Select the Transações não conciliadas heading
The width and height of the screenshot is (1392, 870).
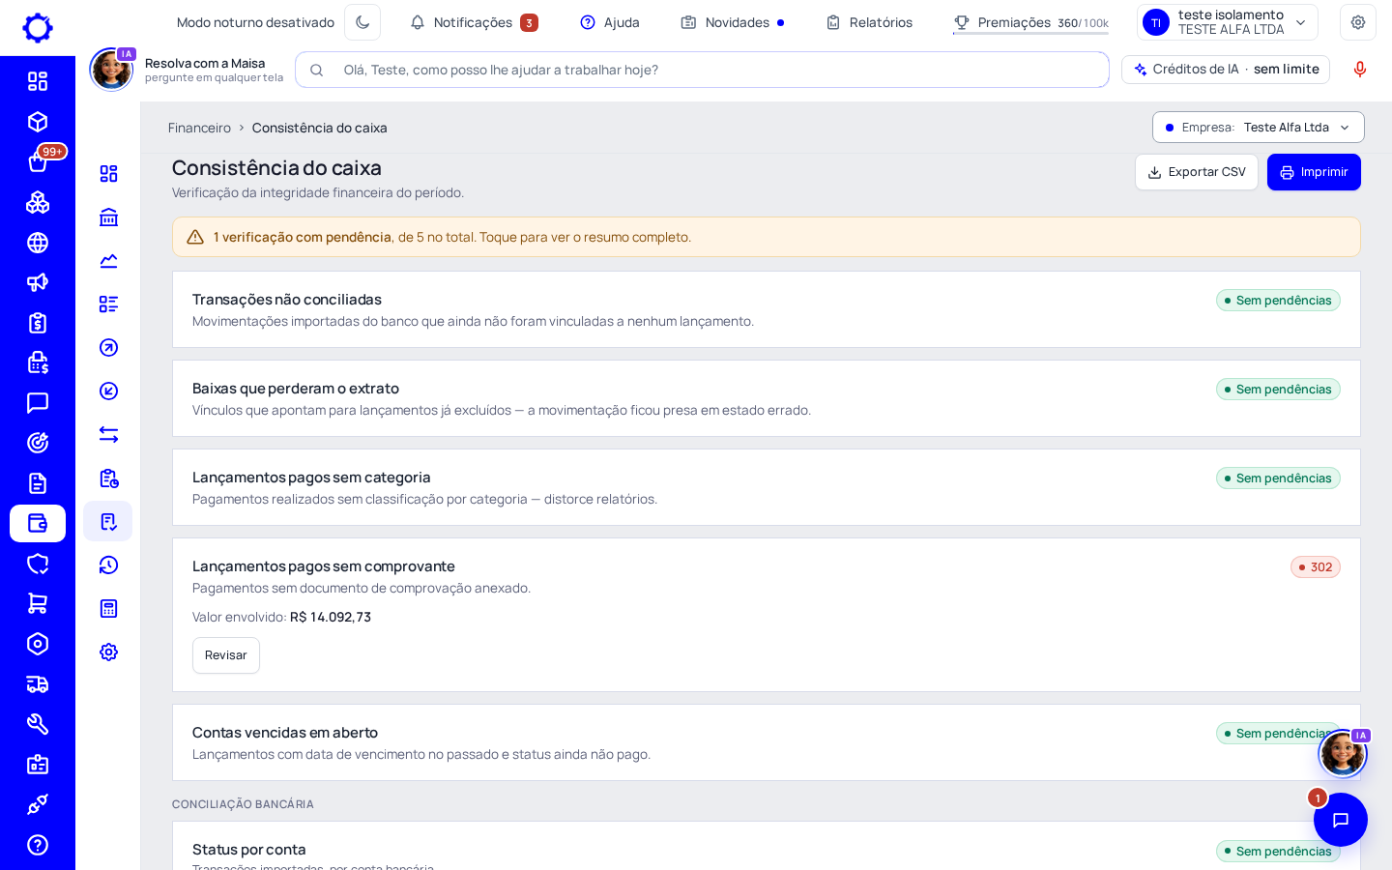287,300
